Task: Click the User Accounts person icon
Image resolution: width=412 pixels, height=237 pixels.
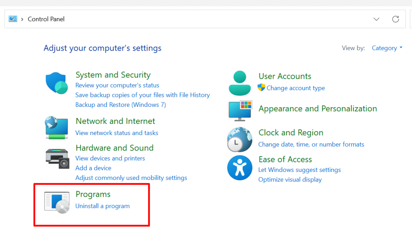Action: point(239,82)
